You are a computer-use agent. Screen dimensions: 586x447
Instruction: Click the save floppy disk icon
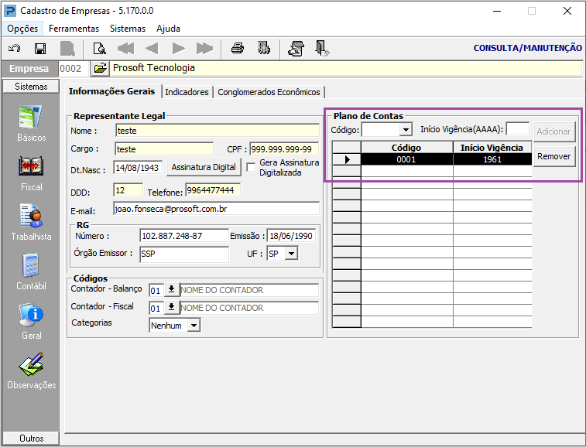pyautogui.click(x=40, y=49)
